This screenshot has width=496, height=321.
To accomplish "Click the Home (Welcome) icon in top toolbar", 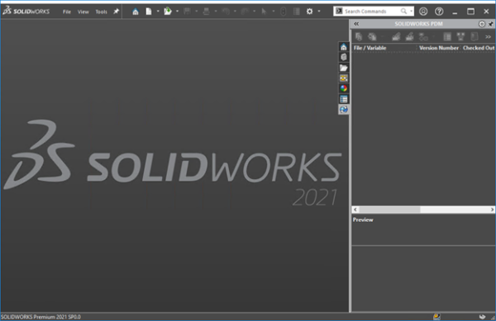I will tap(136, 12).
